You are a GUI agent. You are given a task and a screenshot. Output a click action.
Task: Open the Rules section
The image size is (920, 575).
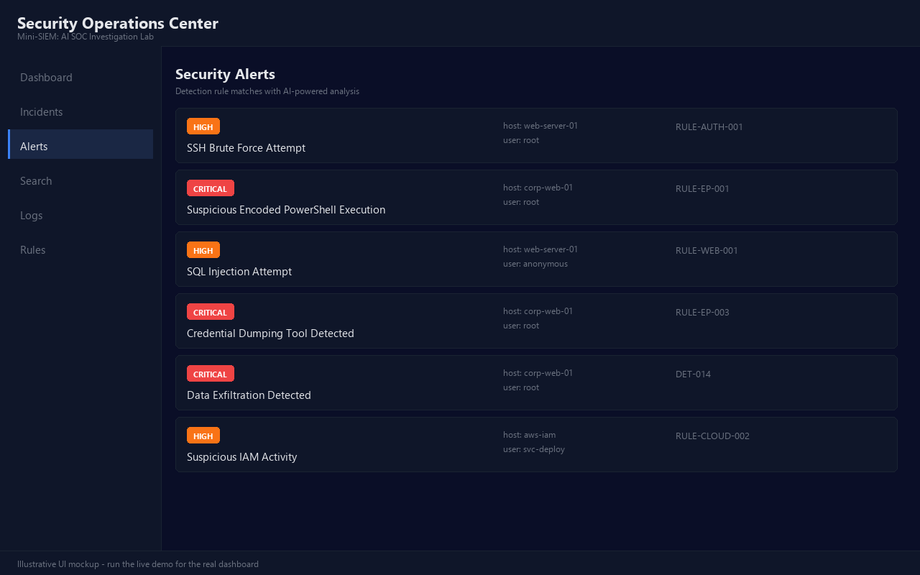pos(80,250)
